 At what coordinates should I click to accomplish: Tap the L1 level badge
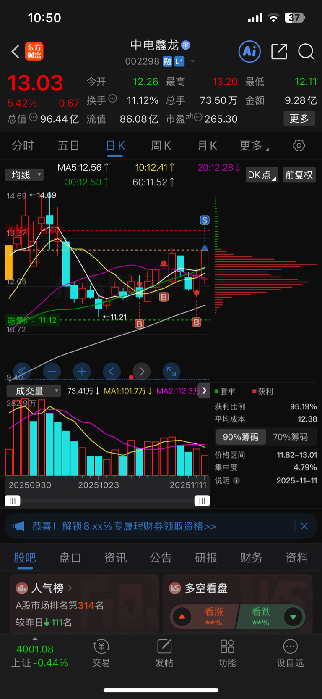point(179,61)
